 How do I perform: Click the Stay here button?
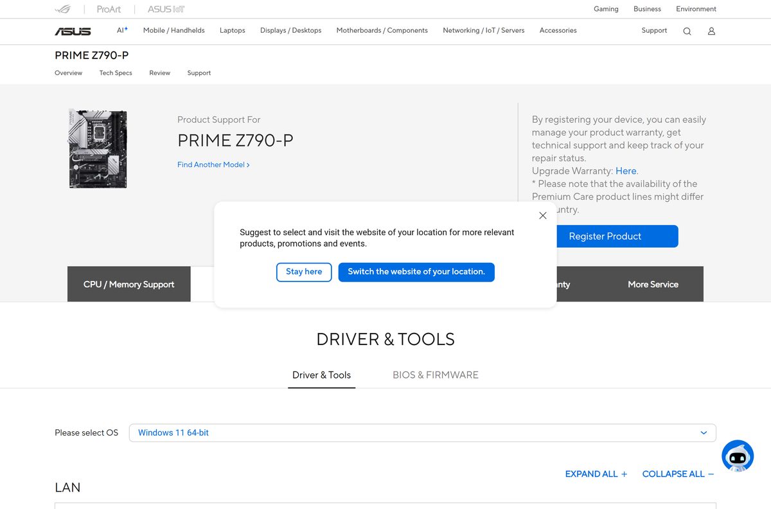point(304,272)
